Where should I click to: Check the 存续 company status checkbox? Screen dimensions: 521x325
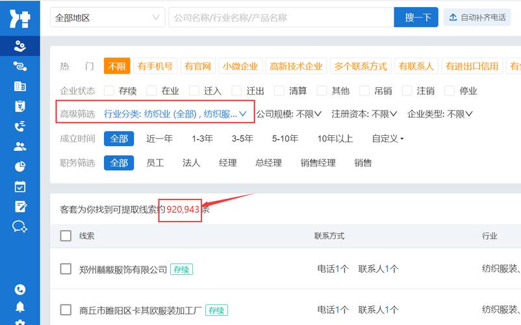(x=109, y=91)
